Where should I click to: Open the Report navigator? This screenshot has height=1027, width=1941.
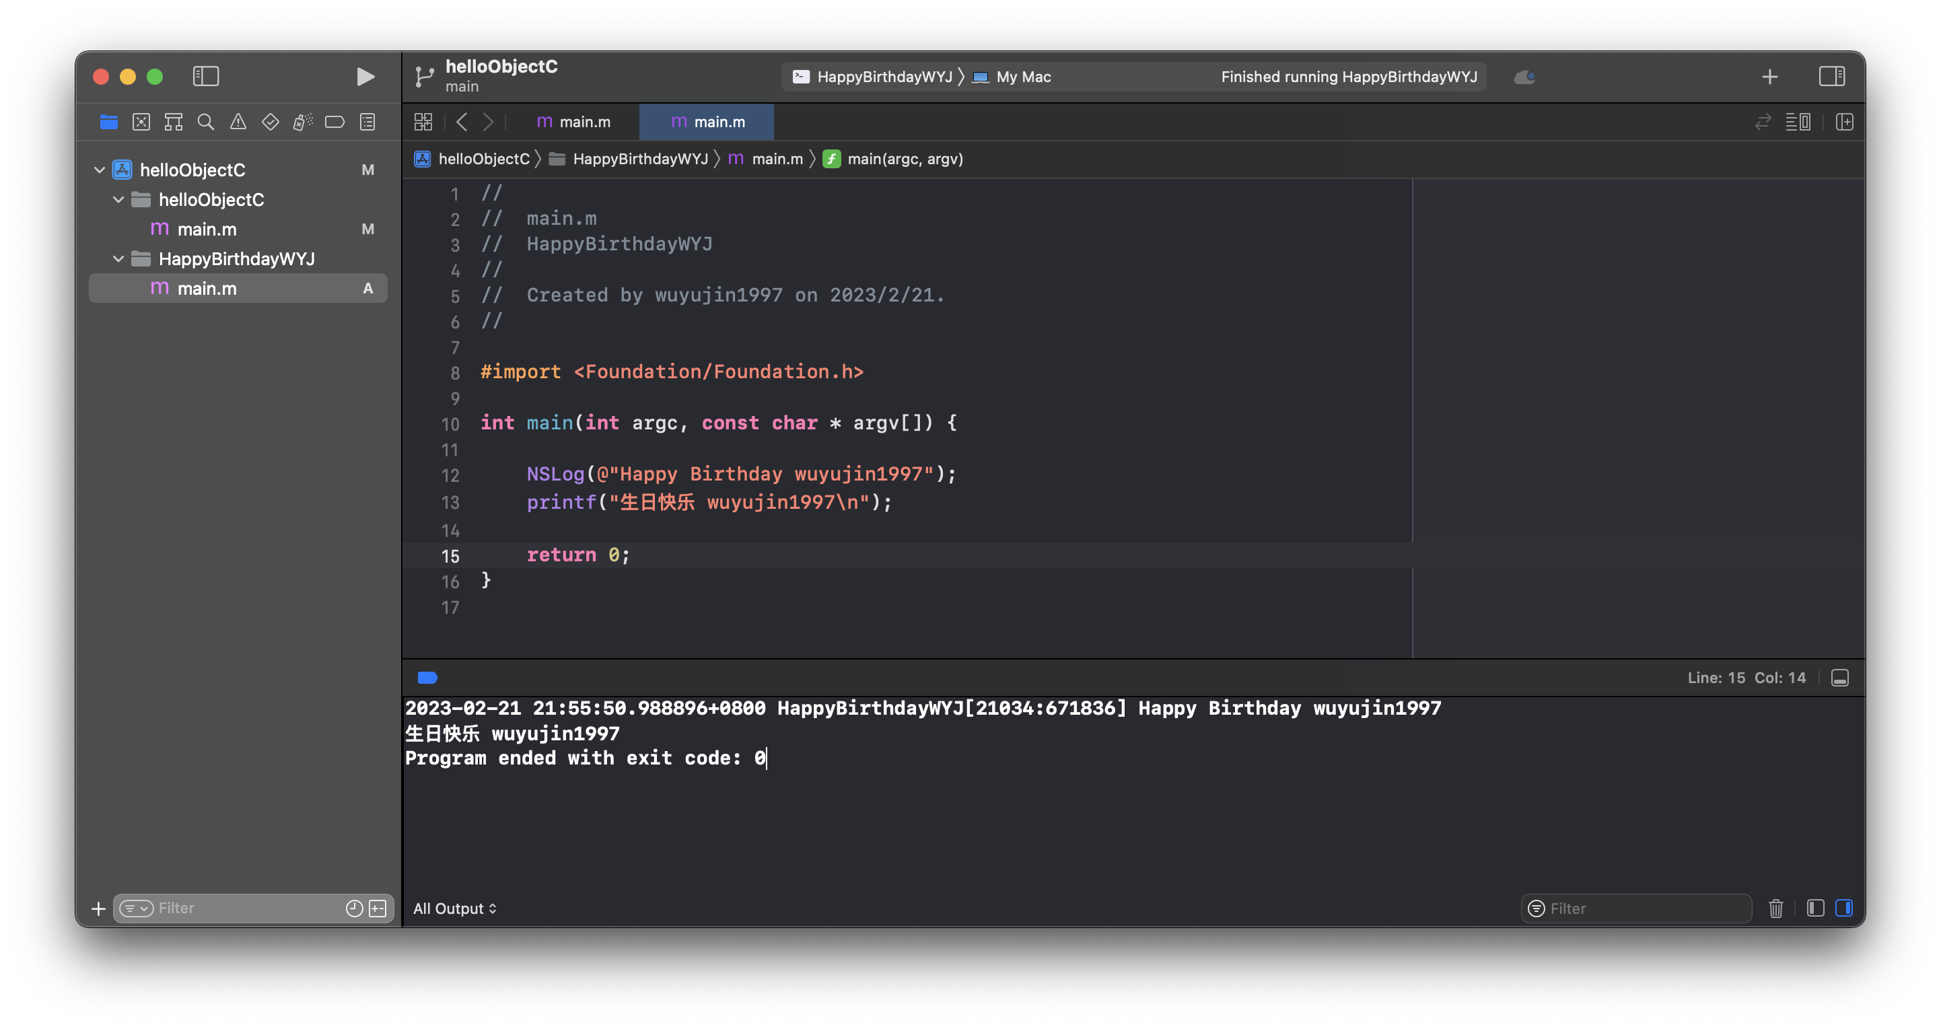point(367,122)
